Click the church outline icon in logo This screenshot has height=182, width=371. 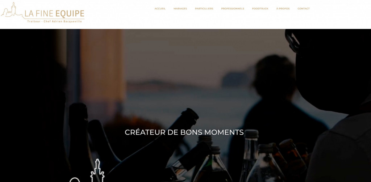click(x=12, y=10)
